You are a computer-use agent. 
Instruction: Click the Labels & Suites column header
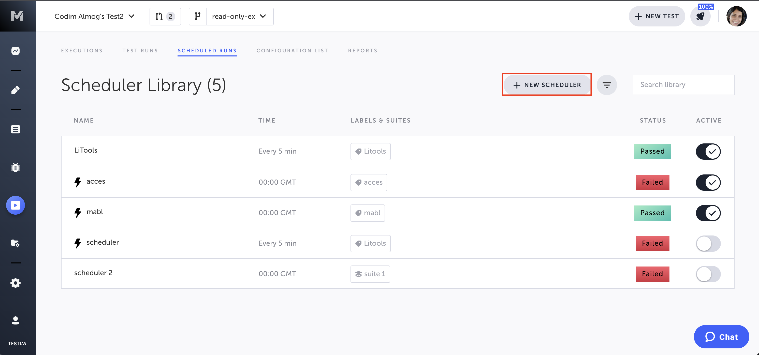(381, 121)
